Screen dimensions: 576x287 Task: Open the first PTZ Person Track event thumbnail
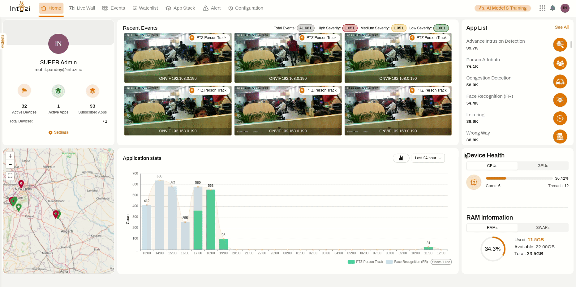178,58
